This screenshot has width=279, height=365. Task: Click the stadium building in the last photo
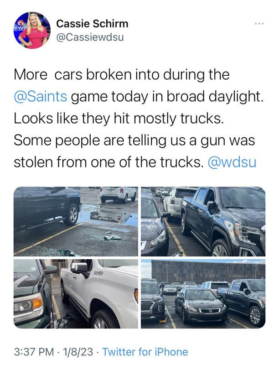[x=208, y=271]
